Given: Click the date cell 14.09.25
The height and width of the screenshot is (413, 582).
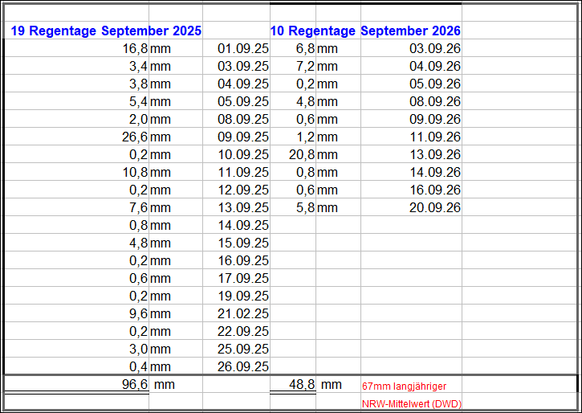Looking at the screenshot, I should coord(243,226).
